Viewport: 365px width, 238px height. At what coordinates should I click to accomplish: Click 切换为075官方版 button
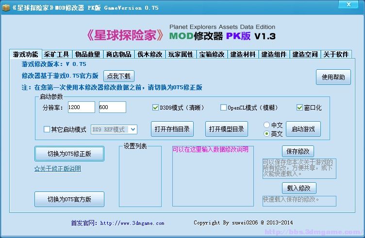pos(69,199)
